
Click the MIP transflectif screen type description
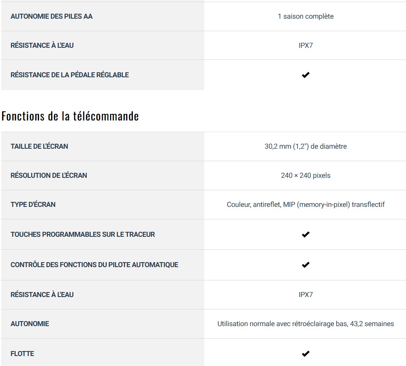click(x=306, y=204)
